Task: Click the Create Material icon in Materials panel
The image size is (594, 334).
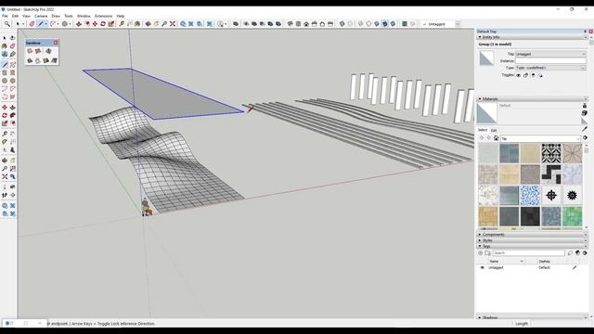Action: (585, 113)
